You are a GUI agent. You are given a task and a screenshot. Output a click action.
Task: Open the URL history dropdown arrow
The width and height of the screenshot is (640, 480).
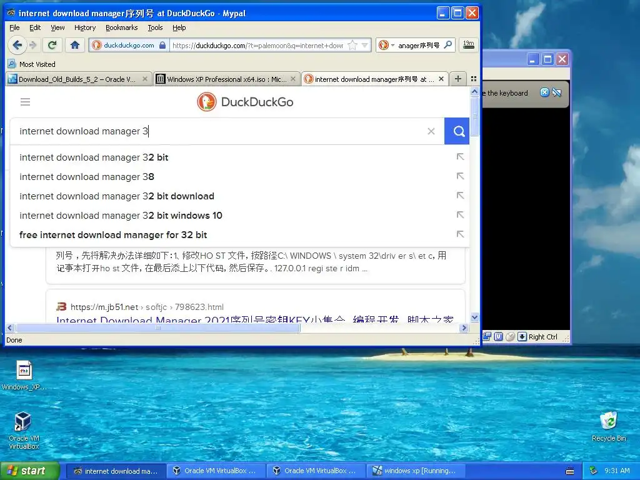pos(365,45)
